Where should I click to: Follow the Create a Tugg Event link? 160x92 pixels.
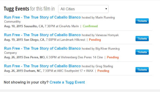coord(67,82)
